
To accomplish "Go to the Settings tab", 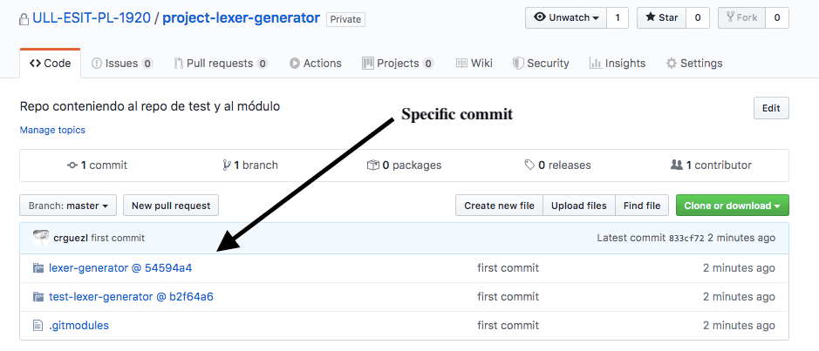I will 694,64.
